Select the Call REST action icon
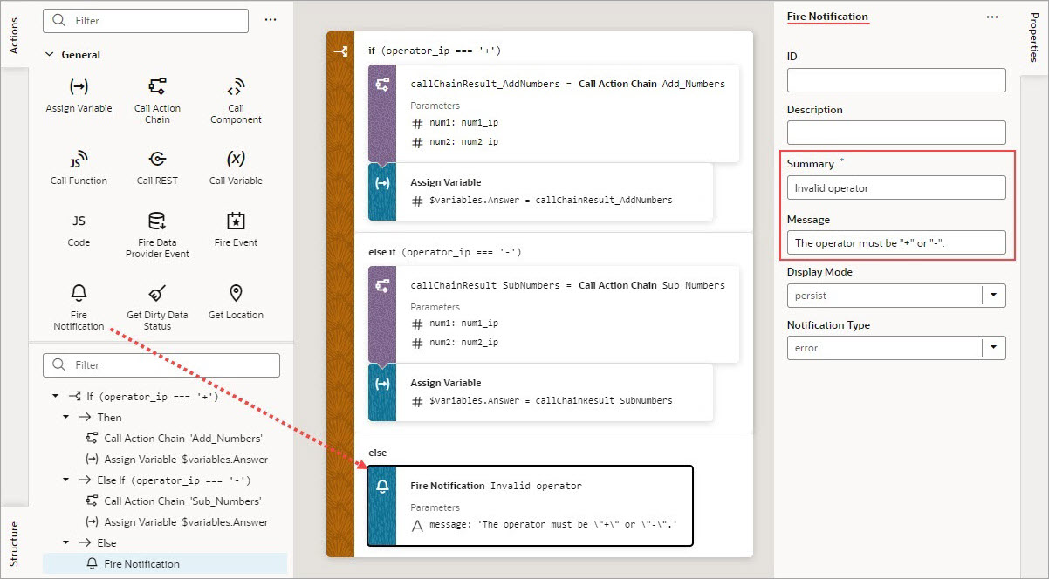The image size is (1049, 579). tap(156, 157)
